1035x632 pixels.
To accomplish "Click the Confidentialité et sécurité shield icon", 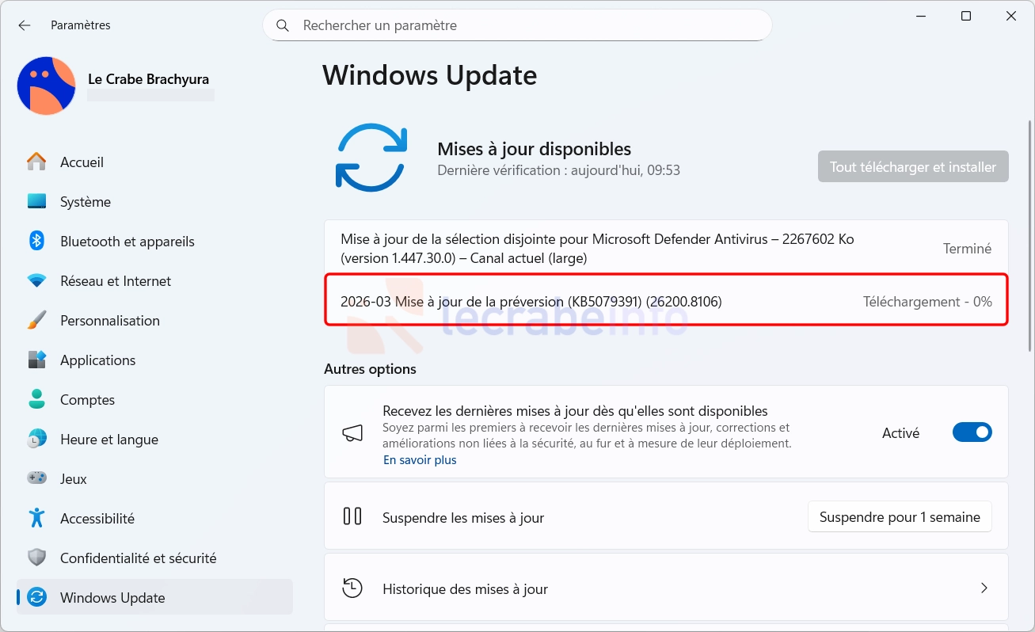I will pyautogui.click(x=36, y=558).
